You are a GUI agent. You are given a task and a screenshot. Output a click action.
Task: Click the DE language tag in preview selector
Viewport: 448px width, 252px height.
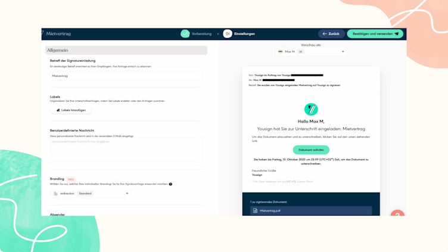tap(301, 52)
